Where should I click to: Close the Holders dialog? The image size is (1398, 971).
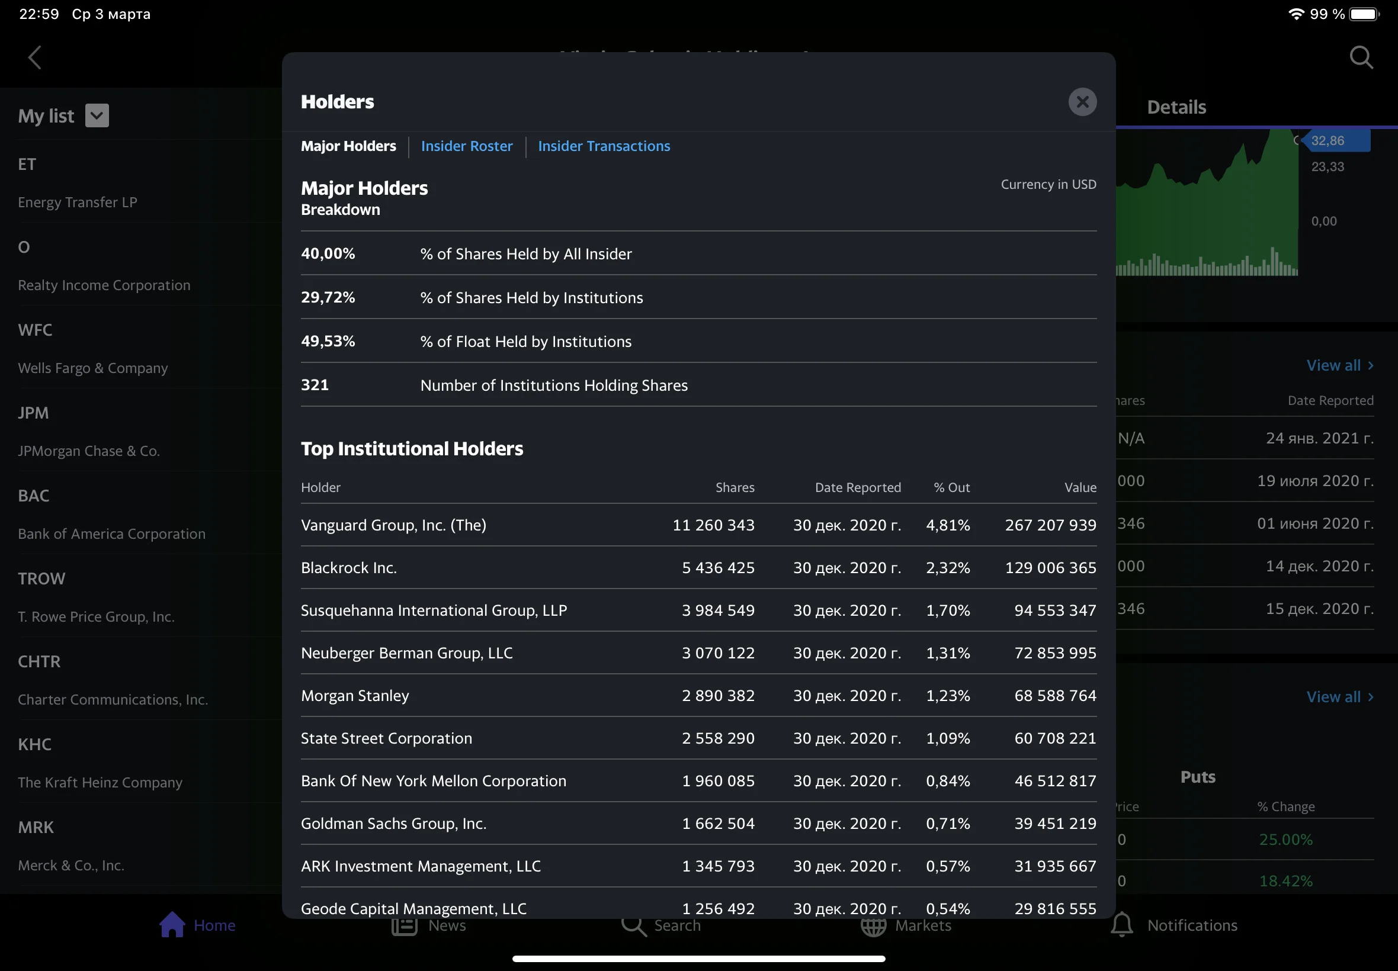point(1082,102)
